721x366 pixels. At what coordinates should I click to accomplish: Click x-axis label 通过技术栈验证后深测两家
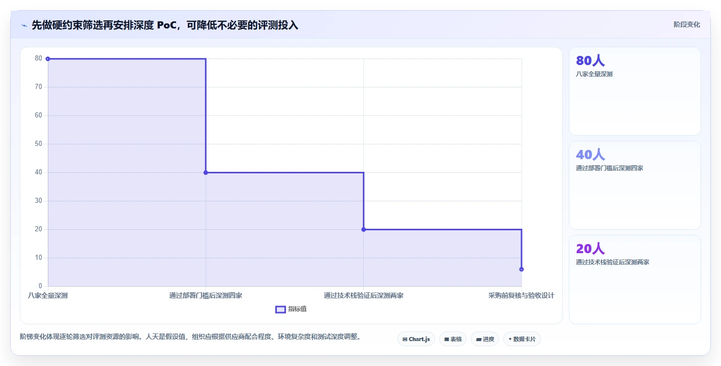point(363,295)
